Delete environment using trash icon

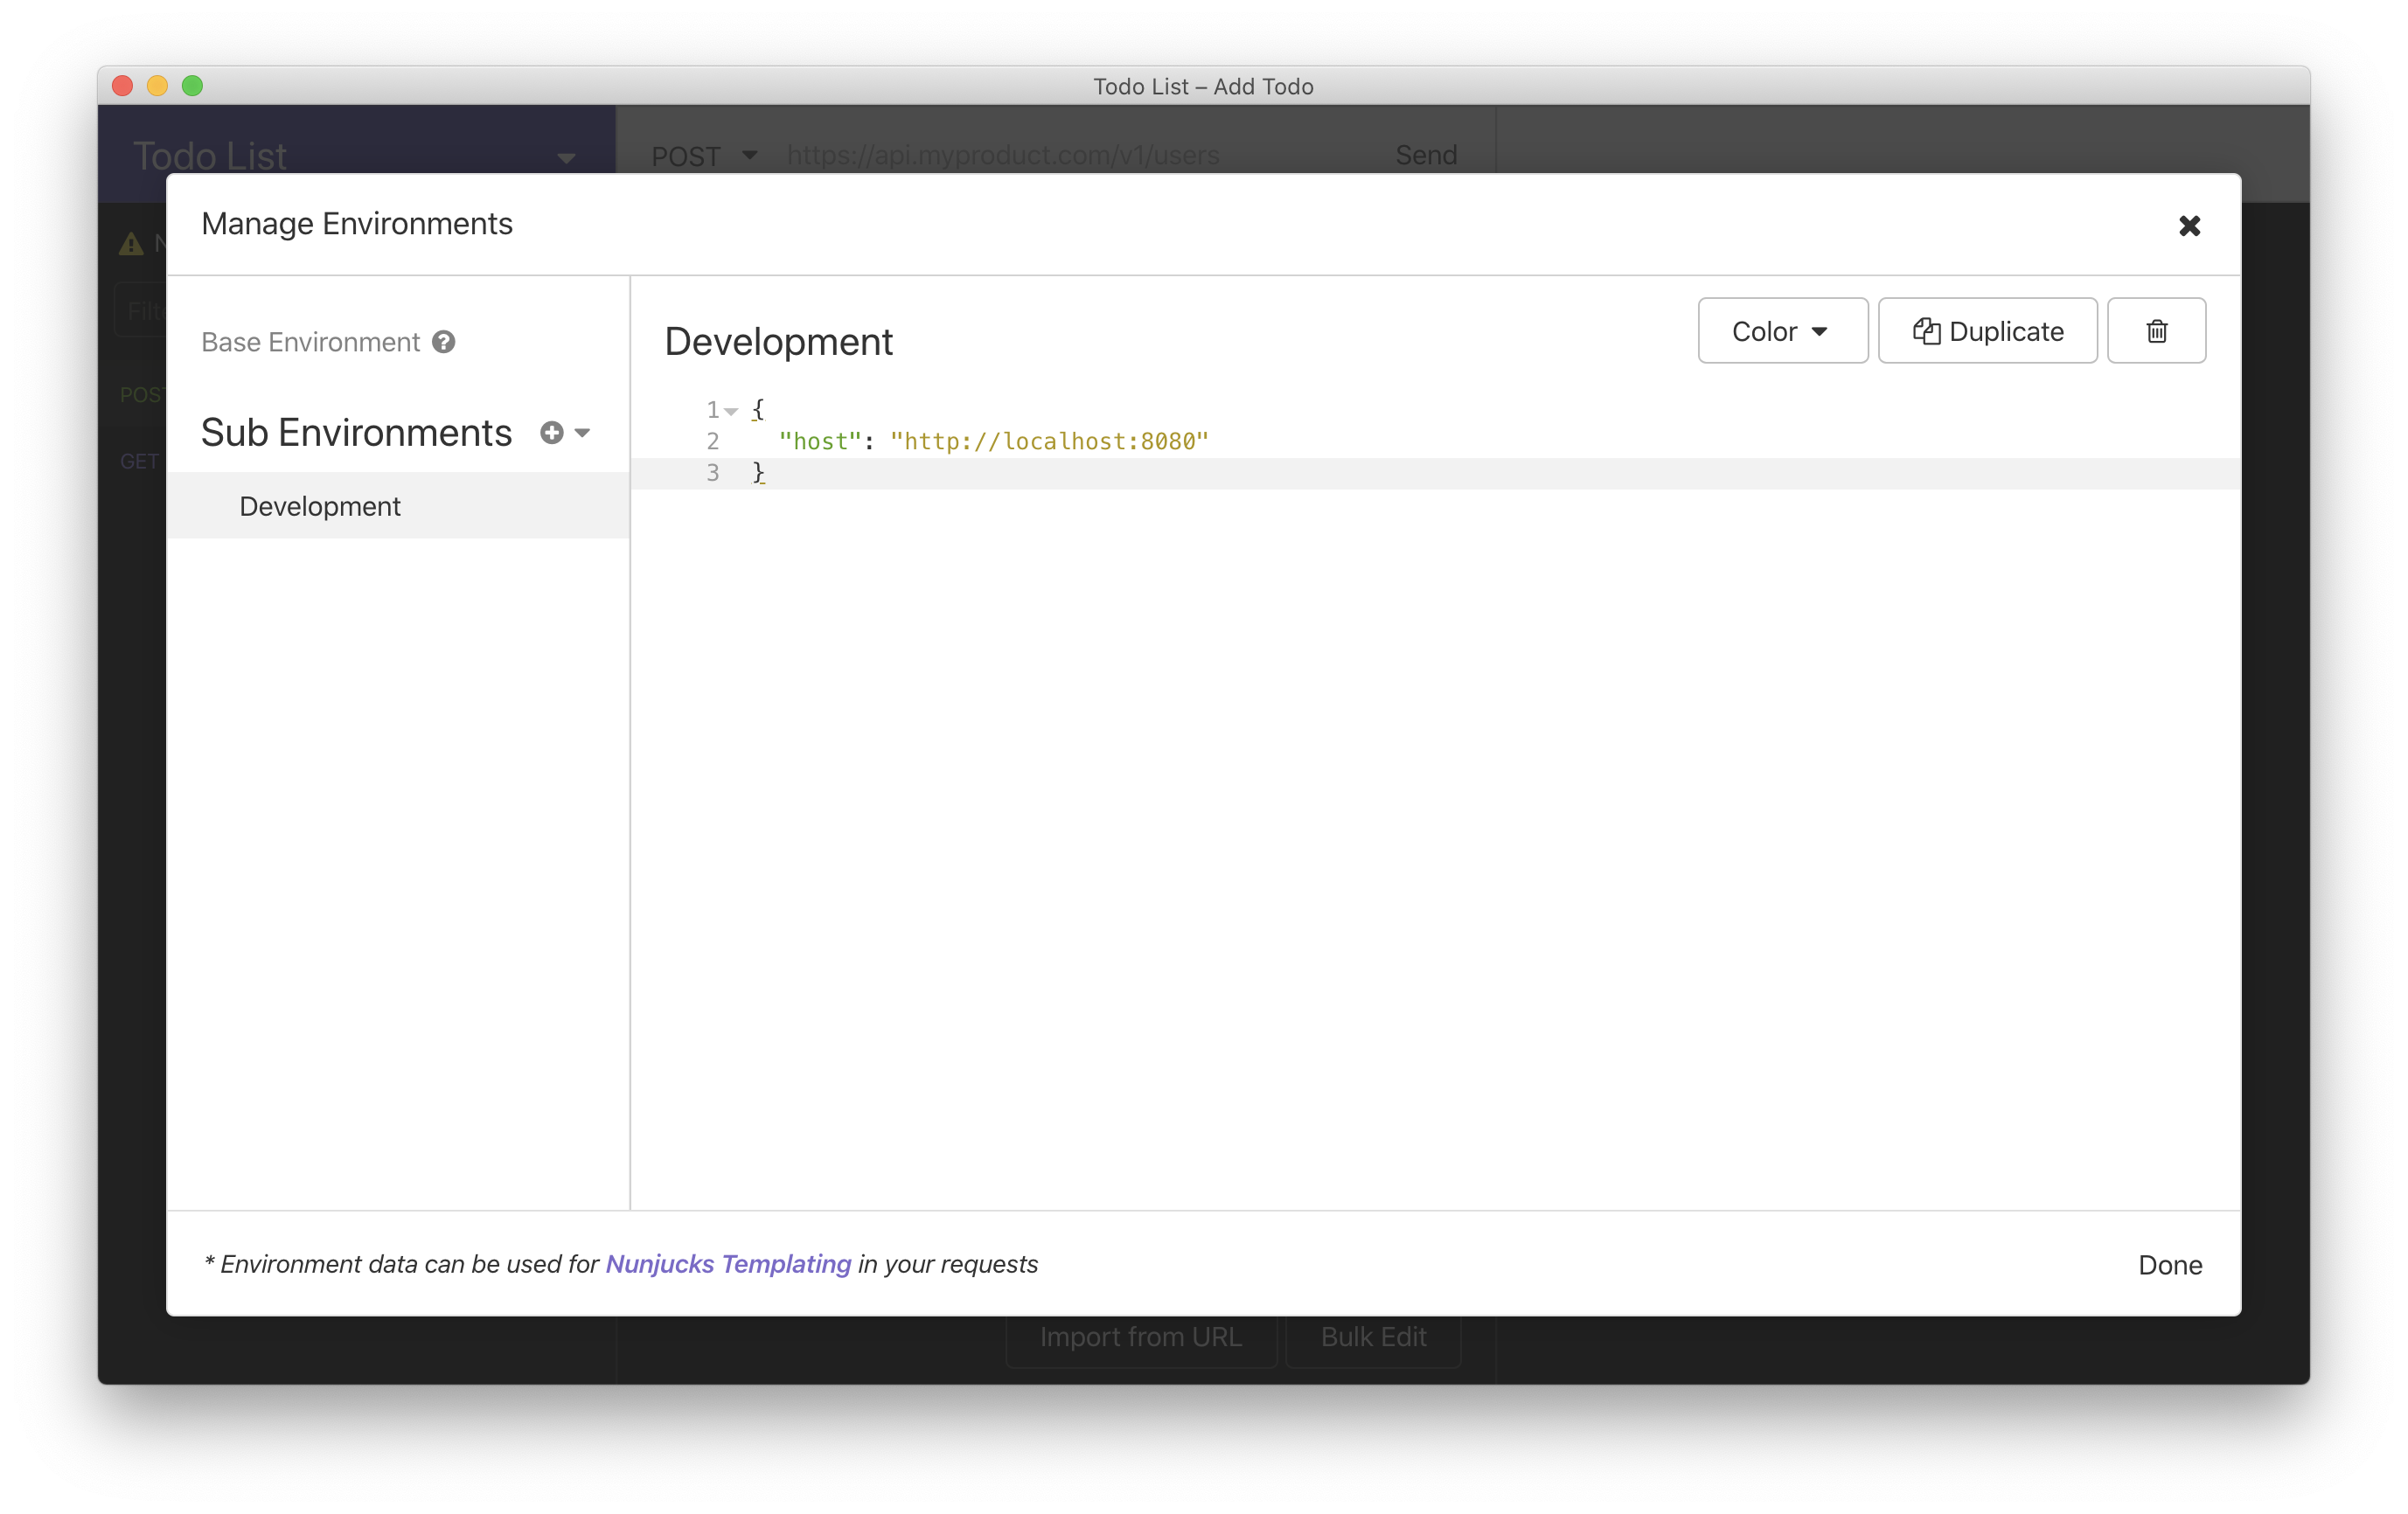pyautogui.click(x=2156, y=331)
